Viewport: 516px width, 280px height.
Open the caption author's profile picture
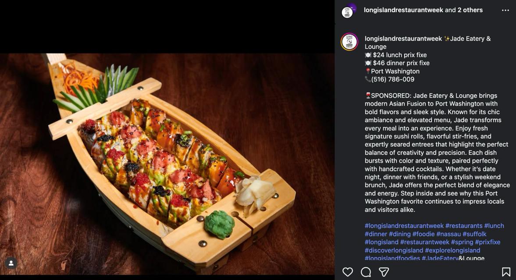349,42
